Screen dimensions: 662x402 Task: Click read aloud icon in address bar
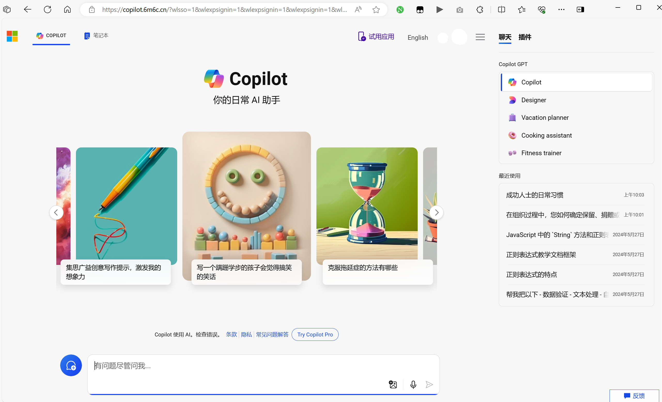pyautogui.click(x=358, y=10)
